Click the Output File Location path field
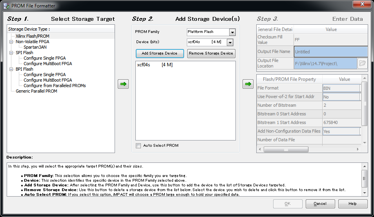374x217 pixels. pyautogui.click(x=326, y=64)
